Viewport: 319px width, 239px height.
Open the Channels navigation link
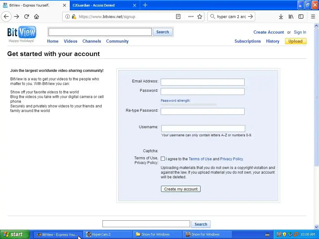(x=92, y=41)
